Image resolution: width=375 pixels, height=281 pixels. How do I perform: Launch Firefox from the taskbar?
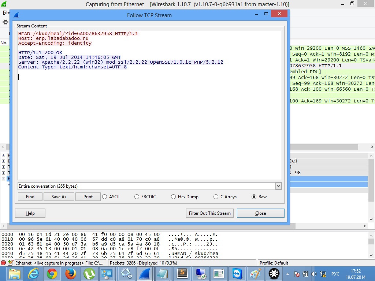pyautogui.click(x=70, y=274)
